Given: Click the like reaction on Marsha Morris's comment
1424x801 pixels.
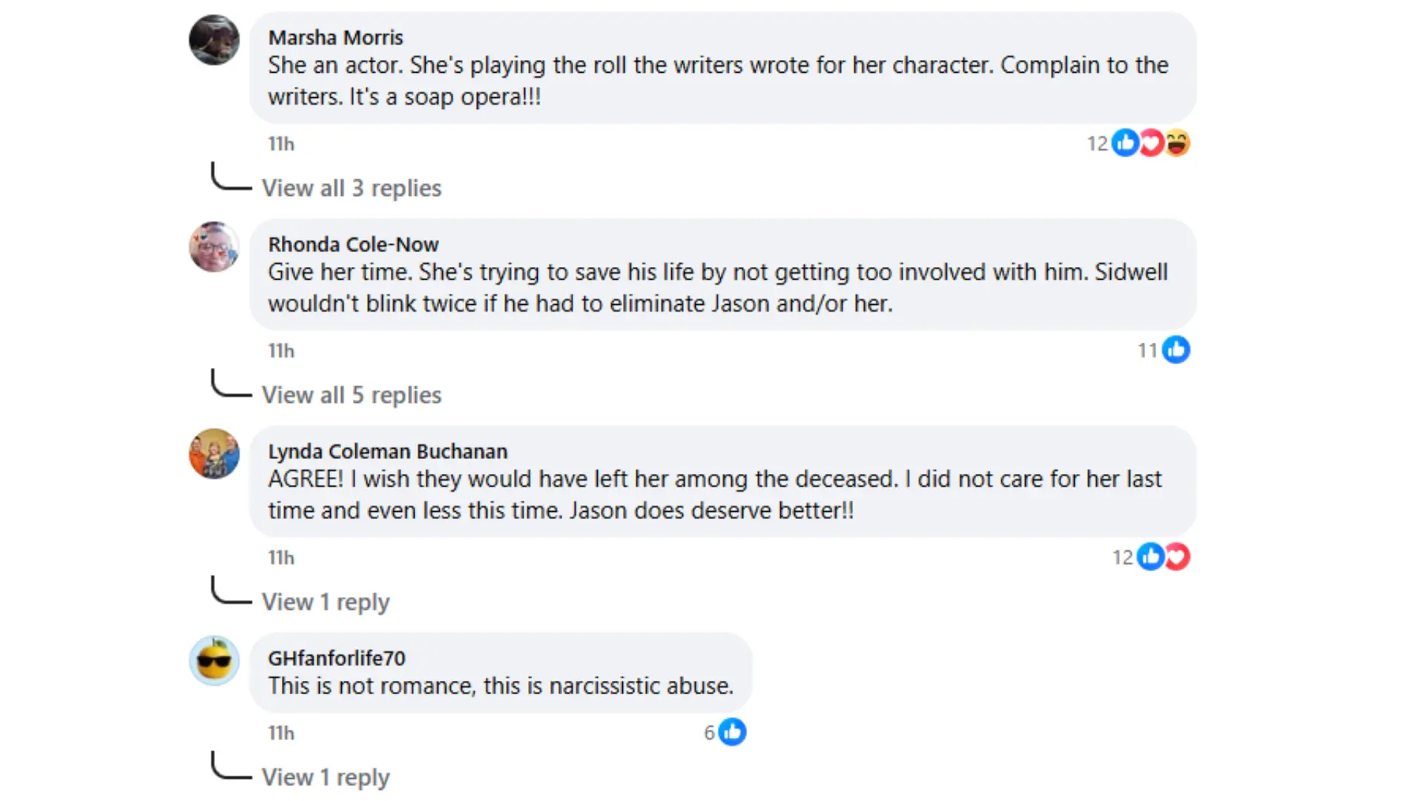Looking at the screenshot, I should pos(1125,142).
